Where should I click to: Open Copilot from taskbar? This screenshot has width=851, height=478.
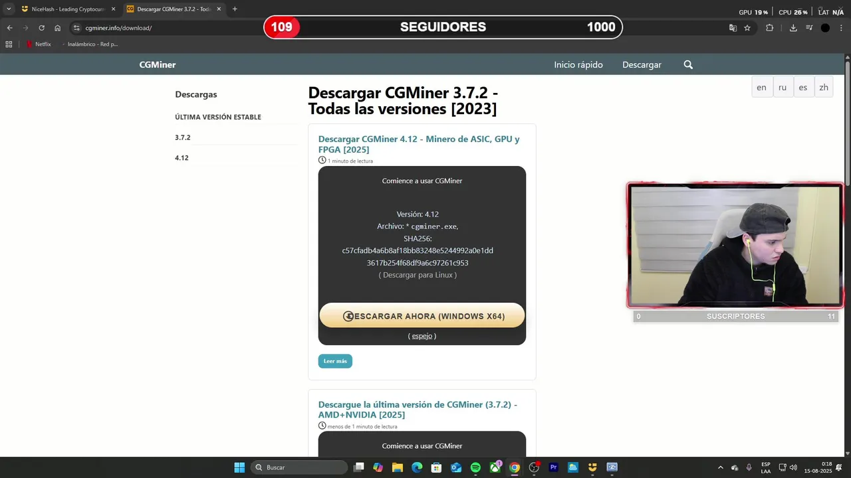point(378,467)
